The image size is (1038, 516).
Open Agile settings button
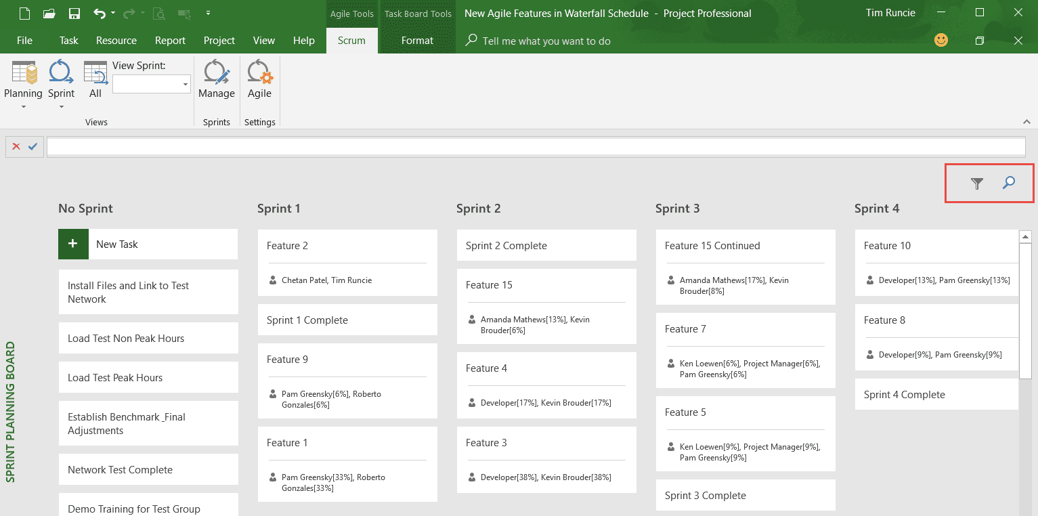(259, 80)
